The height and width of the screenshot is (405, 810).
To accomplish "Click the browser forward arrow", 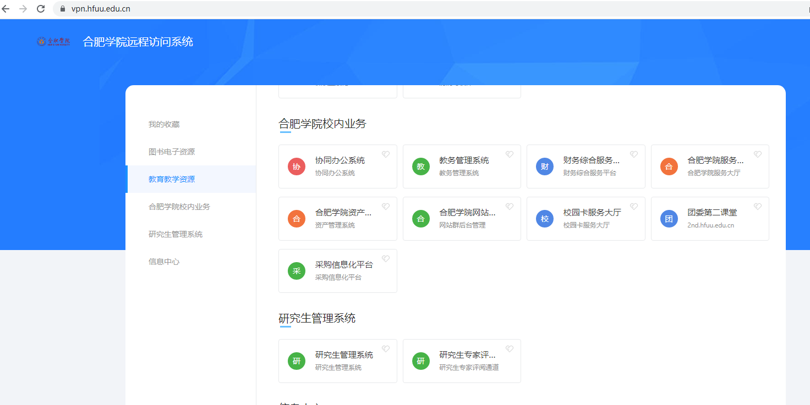I will (23, 9).
